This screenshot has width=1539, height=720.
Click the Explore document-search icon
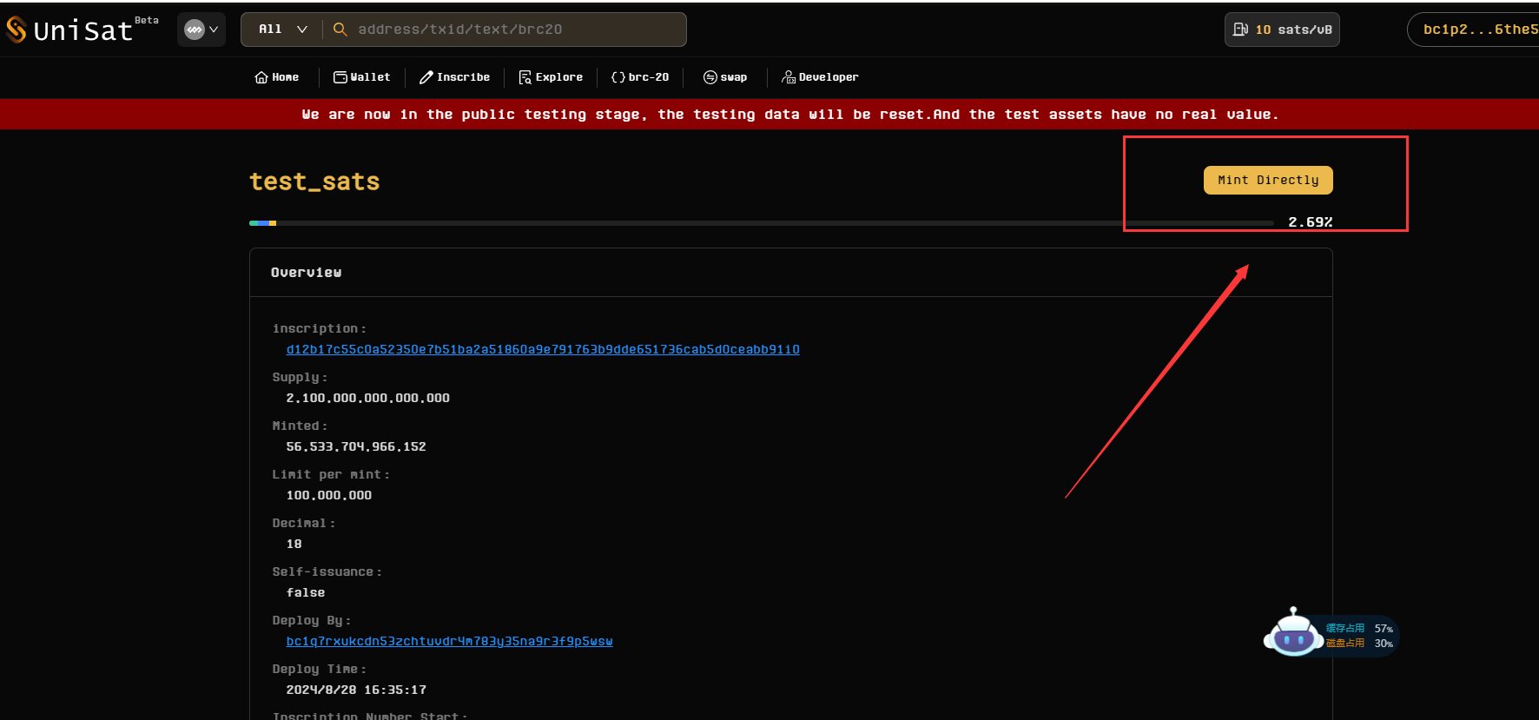click(525, 77)
